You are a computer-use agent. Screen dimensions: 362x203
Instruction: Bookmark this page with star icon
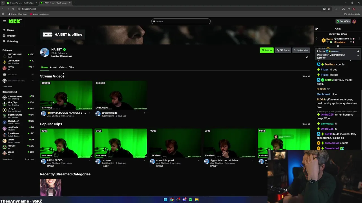[x=329, y=9]
